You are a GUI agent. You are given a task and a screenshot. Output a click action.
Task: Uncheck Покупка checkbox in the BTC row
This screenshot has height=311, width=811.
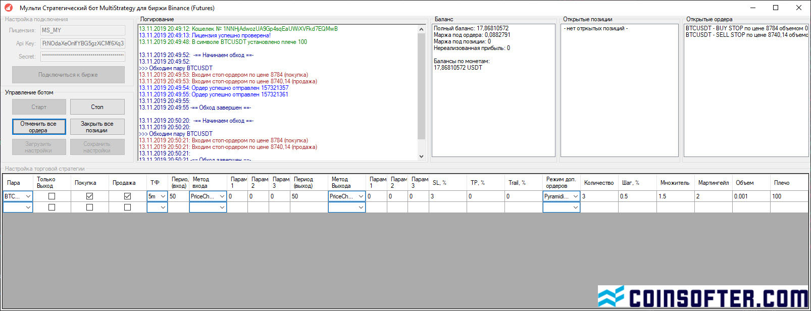pyautogui.click(x=89, y=196)
